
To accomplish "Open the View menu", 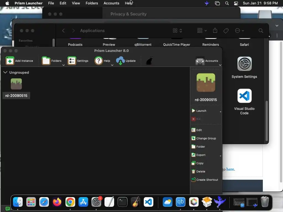I will (x=76, y=3).
